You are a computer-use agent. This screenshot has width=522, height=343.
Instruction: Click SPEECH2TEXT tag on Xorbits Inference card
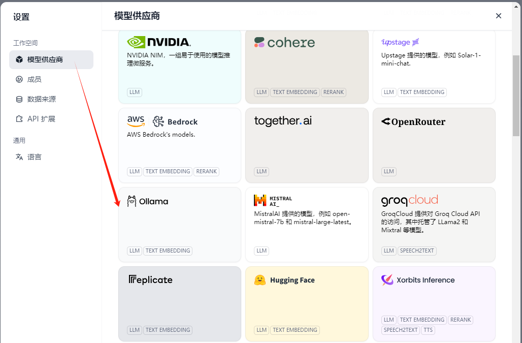(x=401, y=330)
